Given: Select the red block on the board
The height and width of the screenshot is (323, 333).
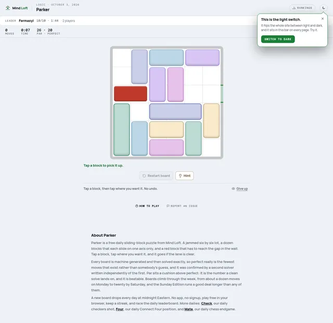Looking at the screenshot, I should click(131, 94).
